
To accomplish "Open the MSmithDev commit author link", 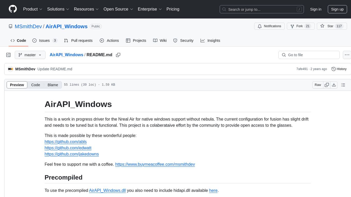I will coord(25,69).
